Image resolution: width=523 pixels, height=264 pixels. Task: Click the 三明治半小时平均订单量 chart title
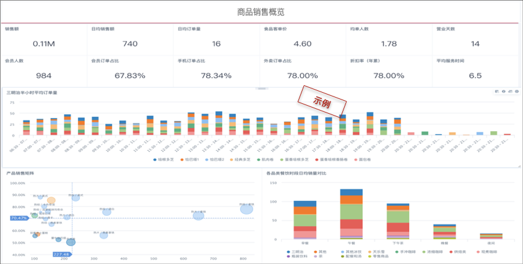click(x=32, y=93)
